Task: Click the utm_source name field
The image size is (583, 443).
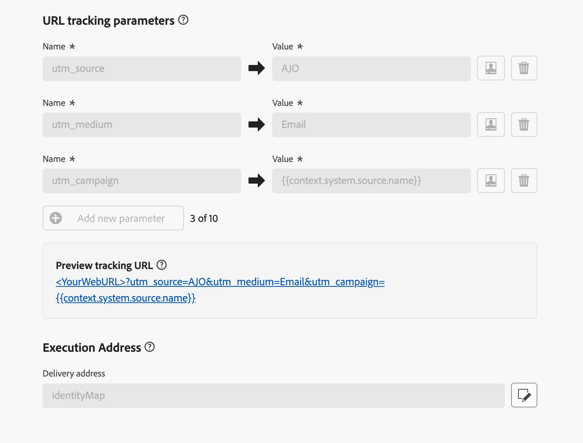Action: coord(142,69)
